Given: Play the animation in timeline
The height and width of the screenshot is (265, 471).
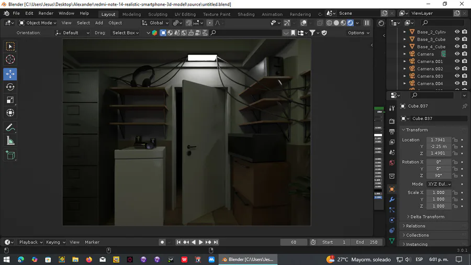Looking at the screenshot, I should (x=201, y=242).
